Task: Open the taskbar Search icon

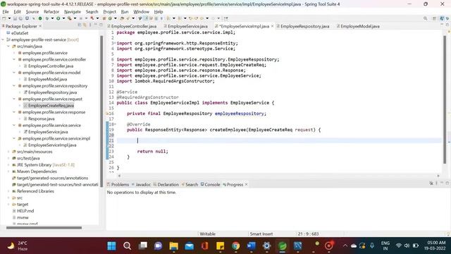Action: tap(127, 246)
